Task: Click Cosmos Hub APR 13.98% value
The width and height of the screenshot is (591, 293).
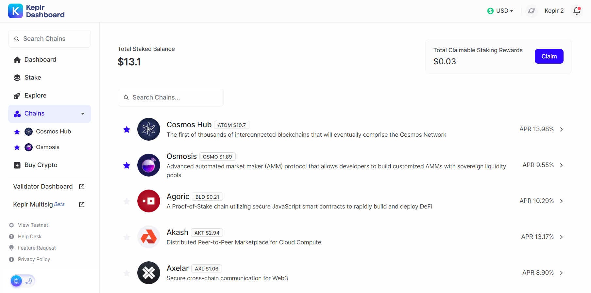Action: [537, 129]
